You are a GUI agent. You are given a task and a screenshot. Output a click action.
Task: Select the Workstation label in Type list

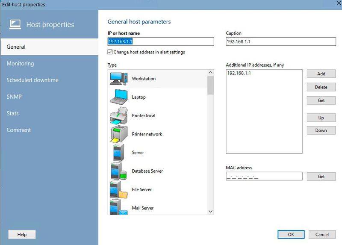[x=144, y=79]
